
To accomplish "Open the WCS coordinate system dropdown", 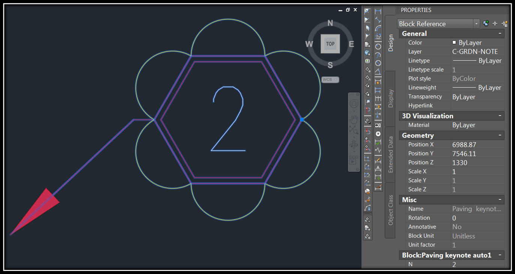I will 330,80.
